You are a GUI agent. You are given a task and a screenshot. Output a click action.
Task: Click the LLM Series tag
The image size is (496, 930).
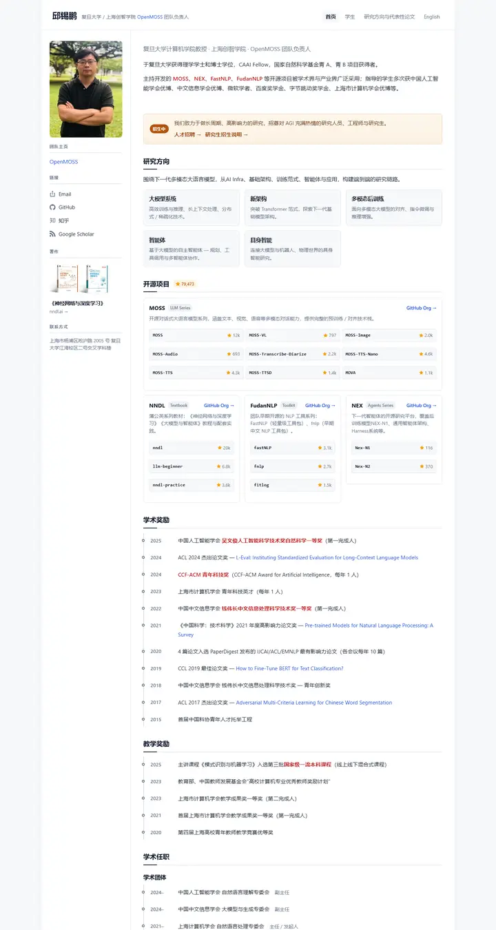coord(180,308)
